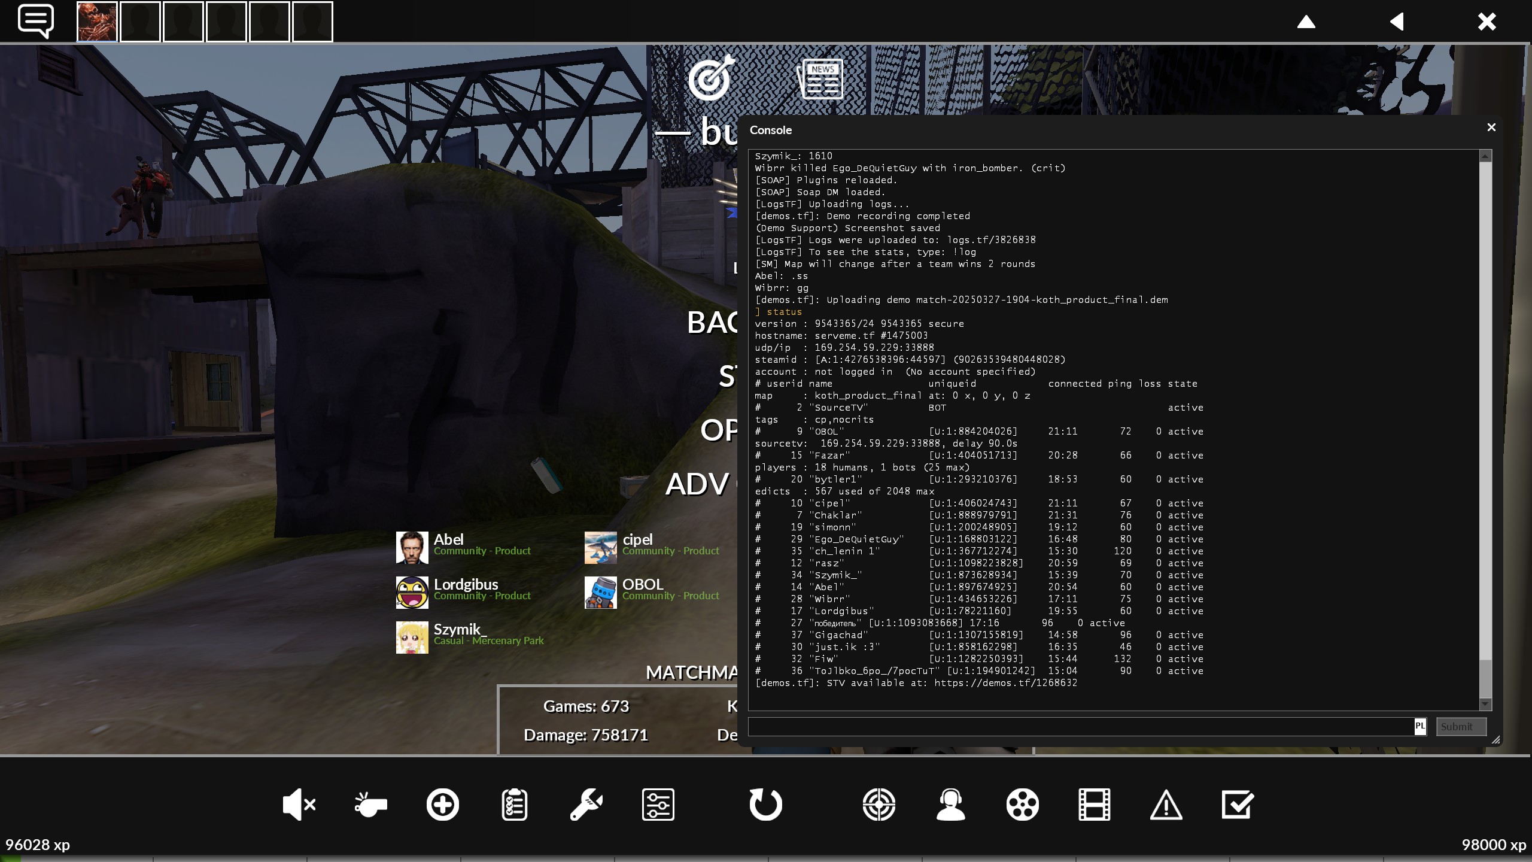Click the circled plus icon
Viewport: 1532px width, 862px height.
coord(442,804)
